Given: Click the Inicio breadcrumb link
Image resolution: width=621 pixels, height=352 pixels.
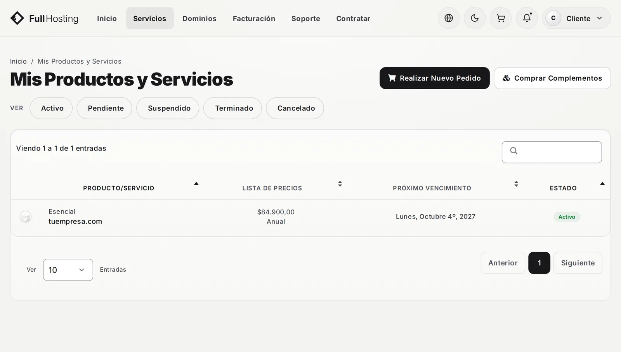Looking at the screenshot, I should 18,61.
